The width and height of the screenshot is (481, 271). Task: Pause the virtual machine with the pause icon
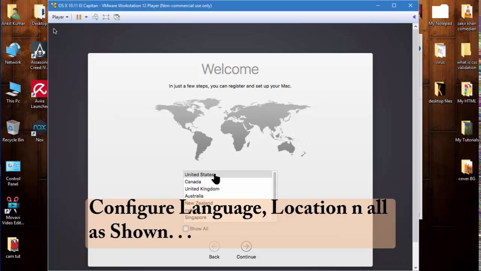79,17
